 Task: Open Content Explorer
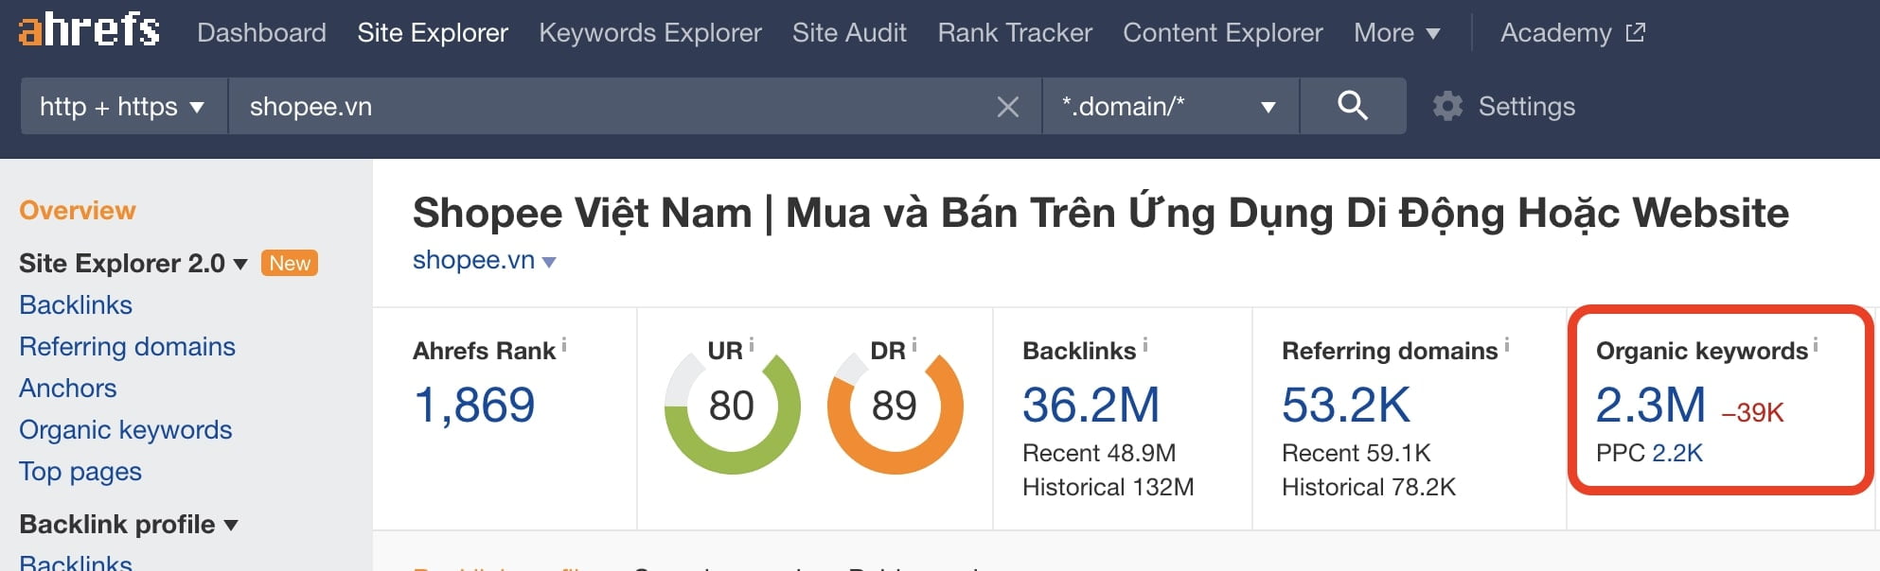tap(1223, 33)
